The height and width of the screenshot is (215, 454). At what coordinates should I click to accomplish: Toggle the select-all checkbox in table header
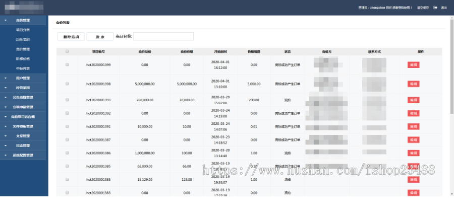click(x=67, y=51)
